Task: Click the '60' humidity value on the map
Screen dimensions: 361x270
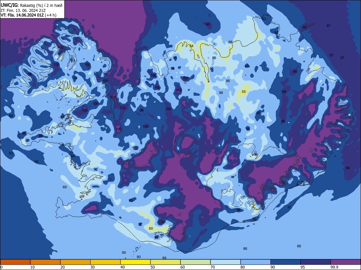Action: pos(151,229)
